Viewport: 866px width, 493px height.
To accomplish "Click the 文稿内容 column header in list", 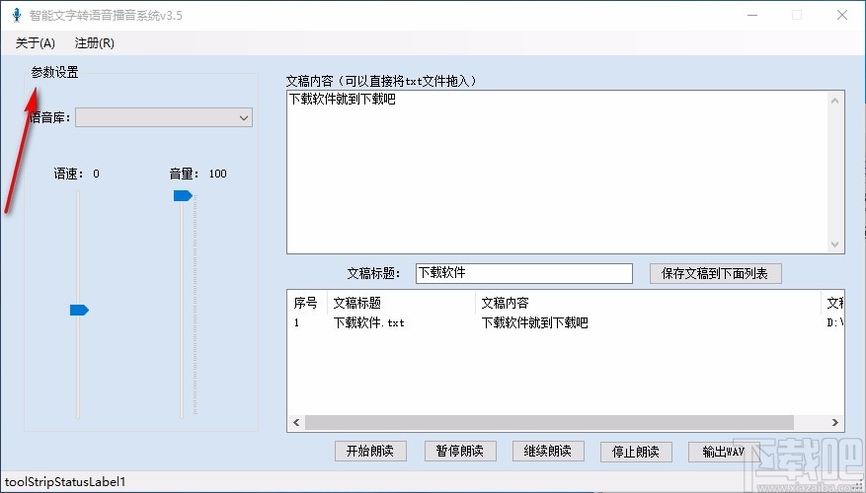I will (x=648, y=303).
